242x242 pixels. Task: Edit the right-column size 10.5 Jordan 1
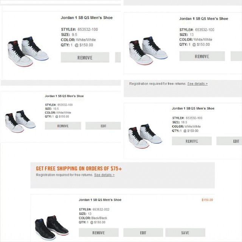tap(229, 141)
